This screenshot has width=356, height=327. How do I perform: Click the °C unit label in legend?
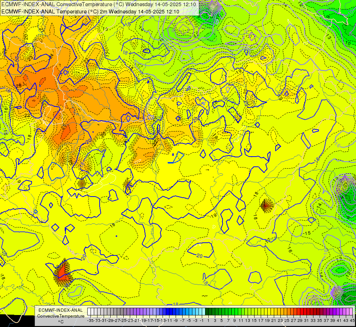click(x=61, y=322)
